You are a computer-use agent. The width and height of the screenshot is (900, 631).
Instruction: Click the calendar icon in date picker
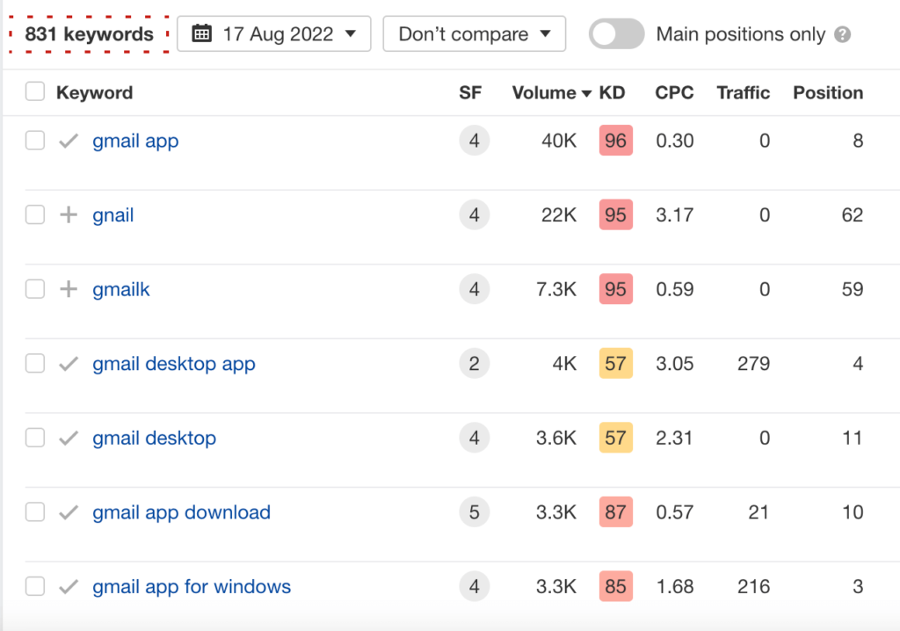[x=201, y=34]
